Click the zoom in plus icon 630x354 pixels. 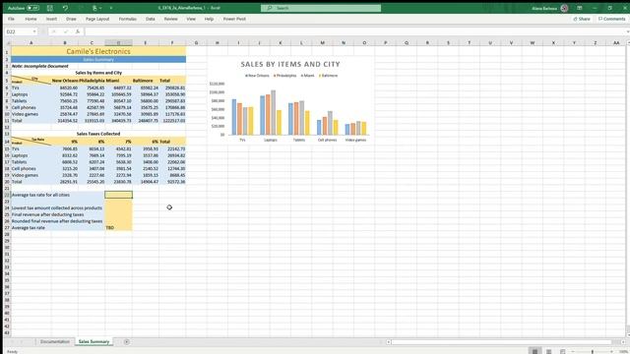coord(612,352)
